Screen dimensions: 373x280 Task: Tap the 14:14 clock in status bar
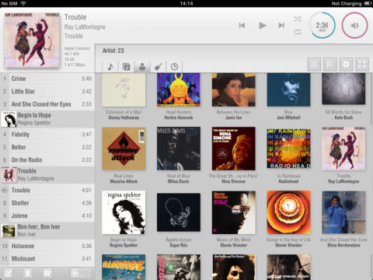pos(186,3)
